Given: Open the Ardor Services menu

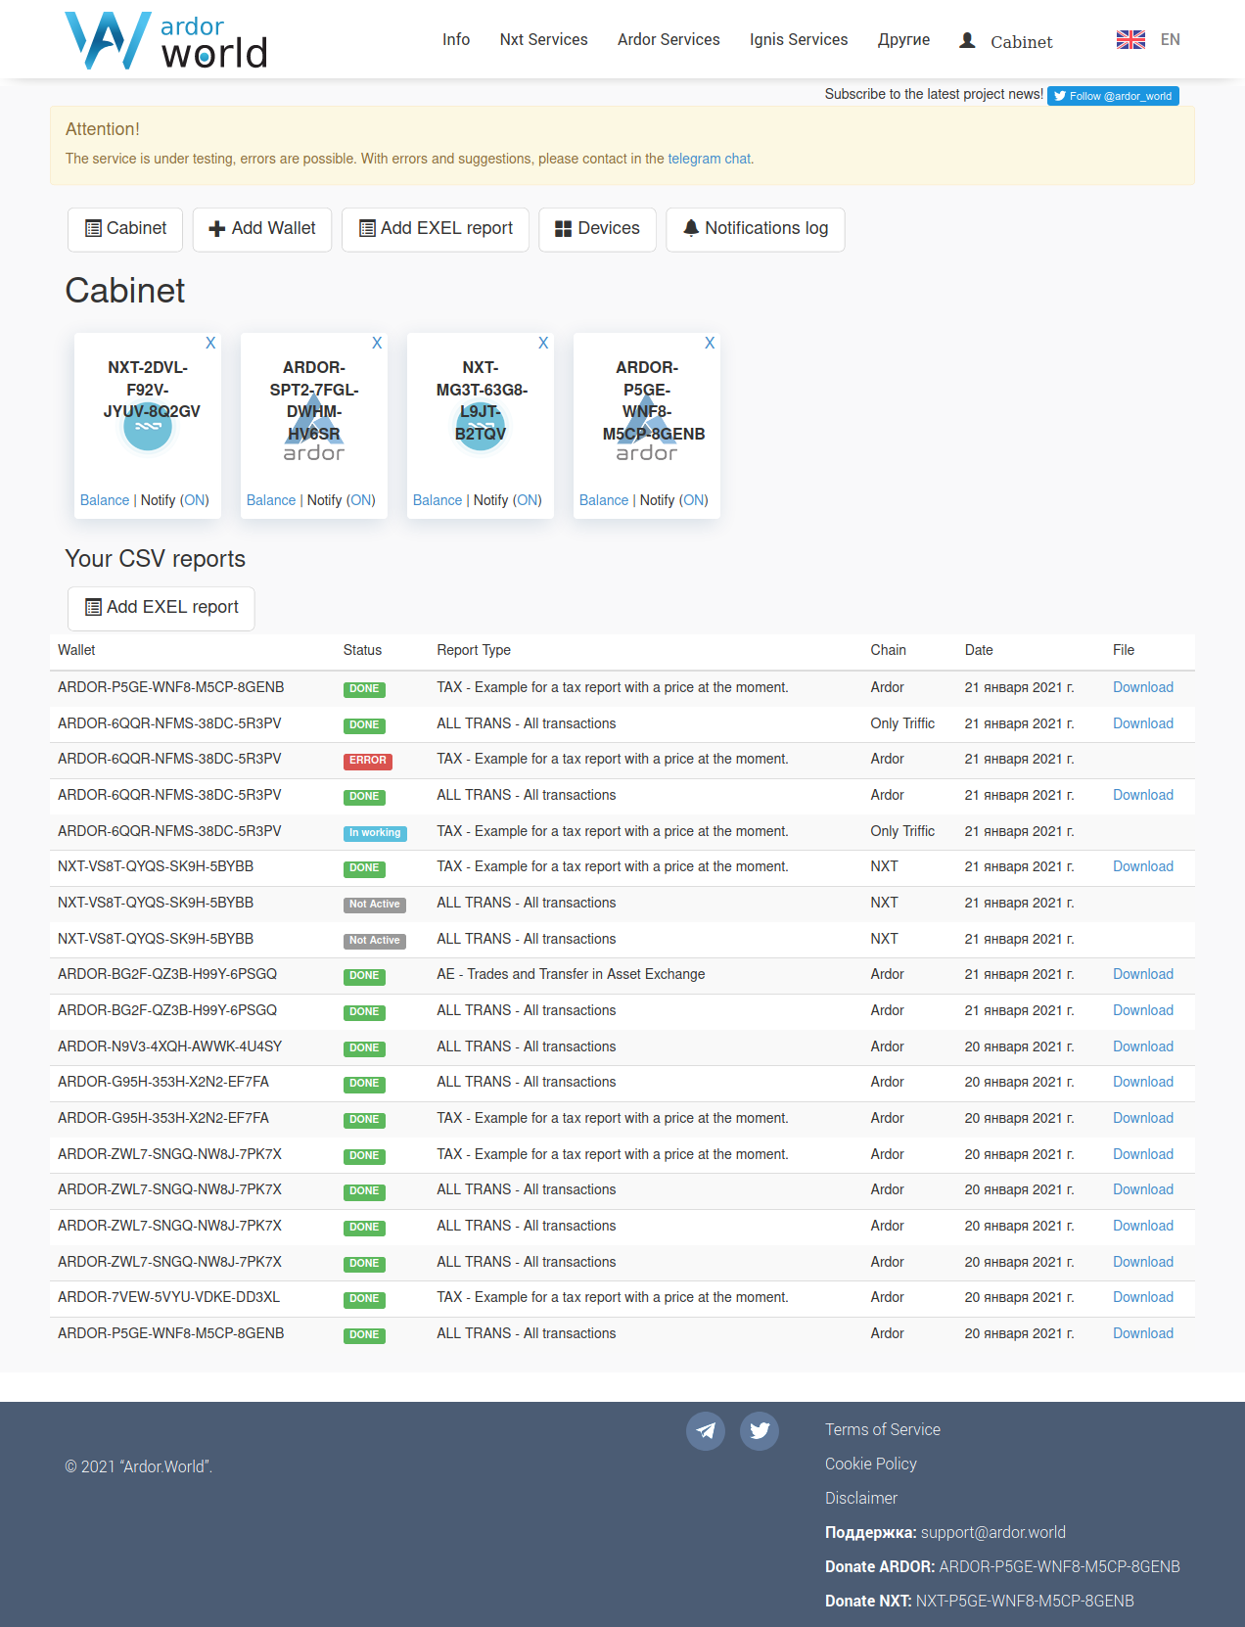Looking at the screenshot, I should (669, 40).
